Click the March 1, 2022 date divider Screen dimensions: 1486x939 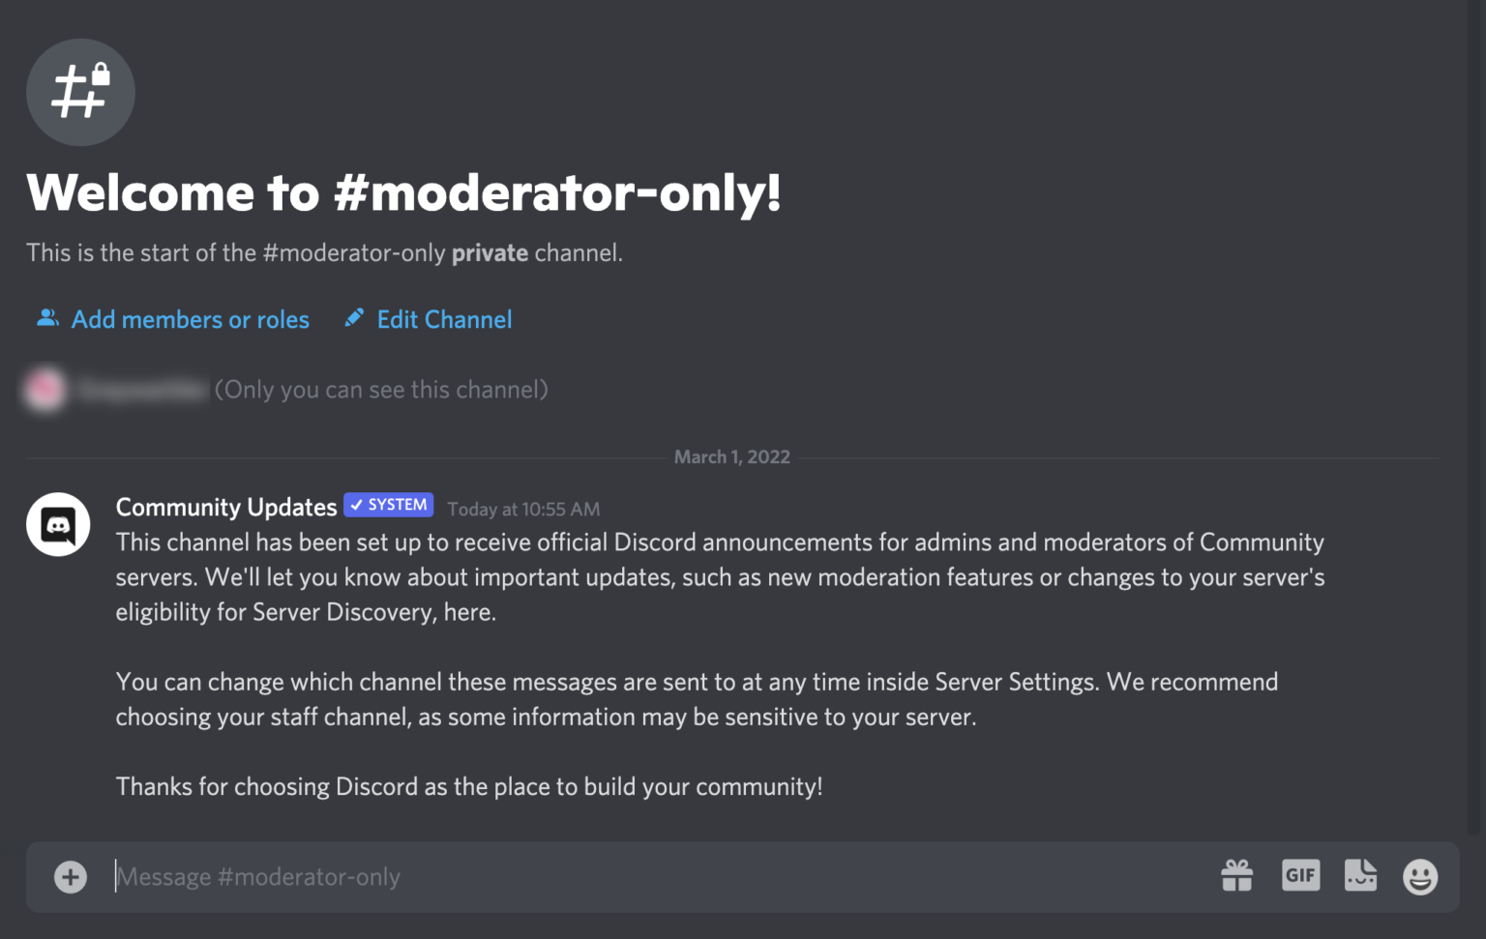click(x=732, y=456)
